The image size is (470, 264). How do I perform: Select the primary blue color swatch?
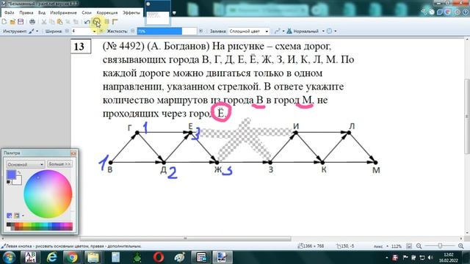click(11, 175)
